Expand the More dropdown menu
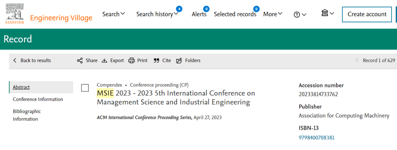The width and height of the screenshot is (397, 150). click(x=273, y=14)
